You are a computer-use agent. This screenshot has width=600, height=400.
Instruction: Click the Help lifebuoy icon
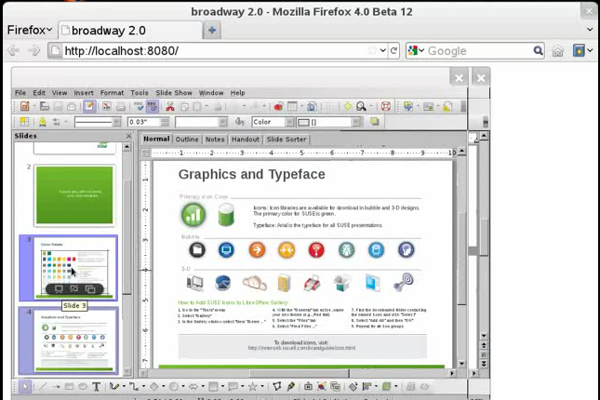386,106
